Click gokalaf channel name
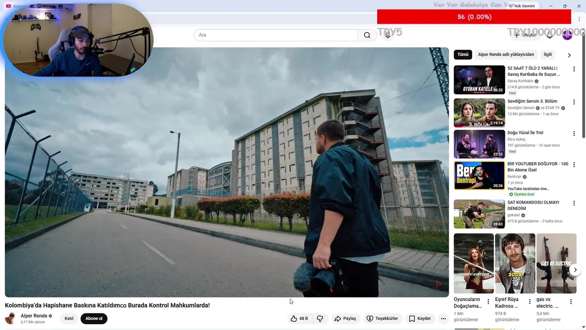Screen dimensions: 586x330 click(x=513, y=215)
